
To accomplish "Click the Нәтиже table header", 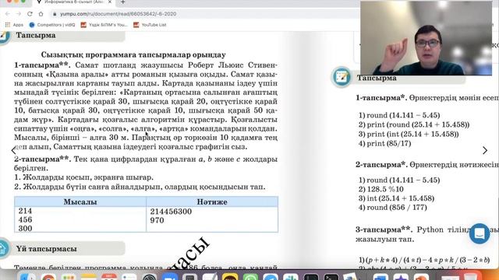I will (212, 202).
